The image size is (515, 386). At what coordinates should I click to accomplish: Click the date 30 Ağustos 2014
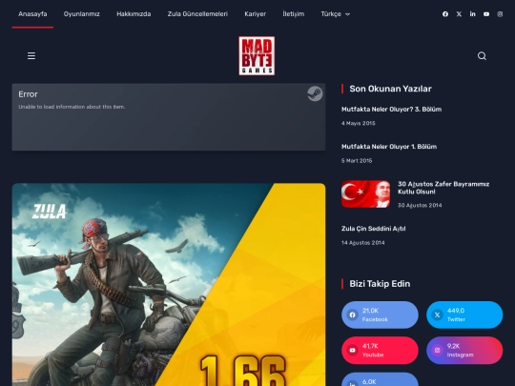coord(420,206)
